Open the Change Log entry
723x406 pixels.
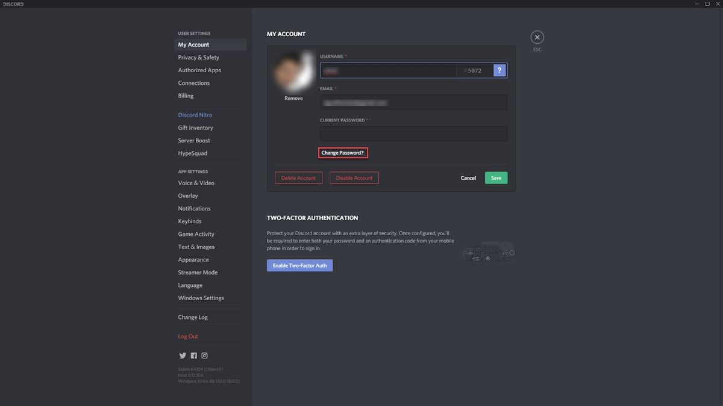pos(193,317)
